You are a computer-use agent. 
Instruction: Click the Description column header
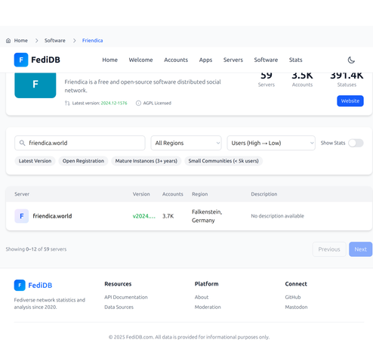264,194
